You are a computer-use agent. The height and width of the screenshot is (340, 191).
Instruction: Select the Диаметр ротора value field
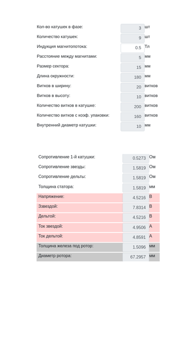(136, 257)
